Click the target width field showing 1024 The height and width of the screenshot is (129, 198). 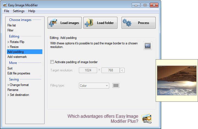(x=88, y=70)
